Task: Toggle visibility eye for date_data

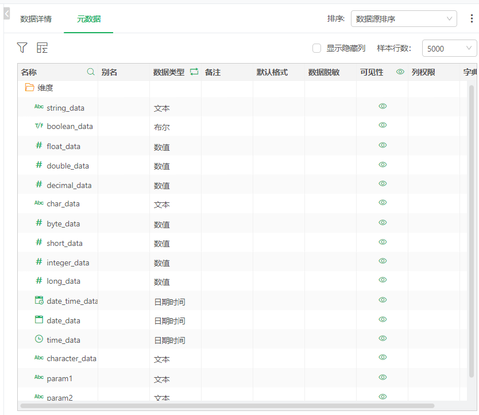Action: tap(383, 319)
